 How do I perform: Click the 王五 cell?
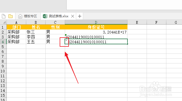[x=36, y=42]
